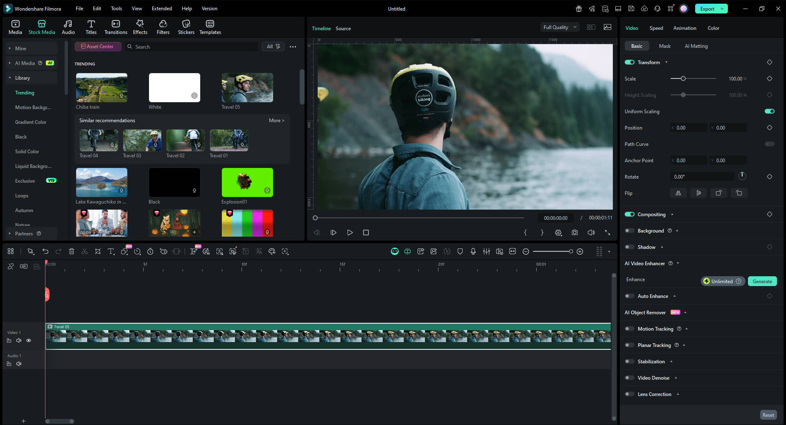Select the split (scissors) tool in the timeline toolbar
786x425 pixels.
85,251
